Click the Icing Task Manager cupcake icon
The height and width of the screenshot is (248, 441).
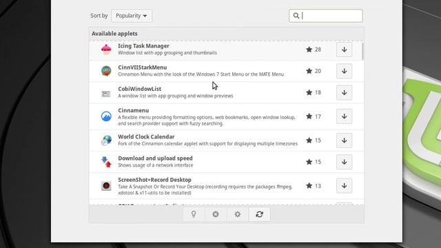tap(106, 50)
